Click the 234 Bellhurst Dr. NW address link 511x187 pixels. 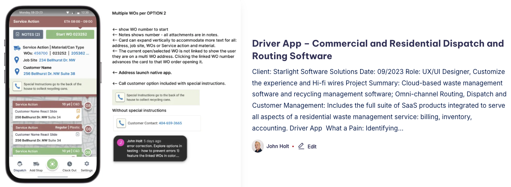coord(57,60)
